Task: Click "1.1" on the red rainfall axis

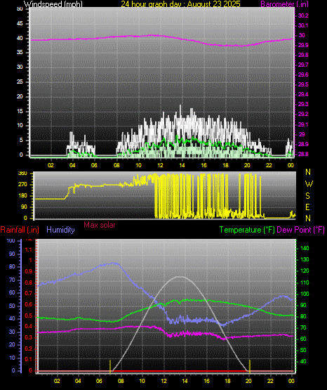Action: 29,249
